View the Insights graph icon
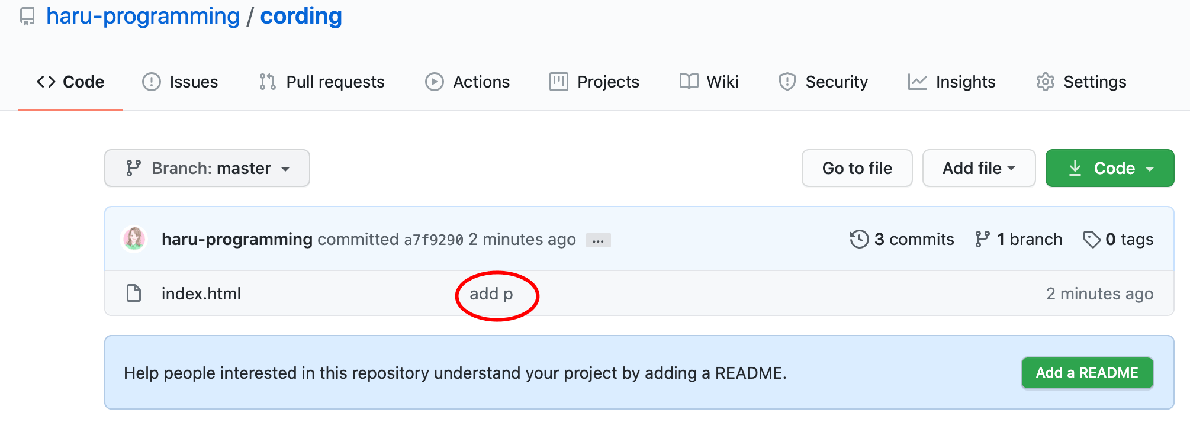1190x432 pixels. click(x=917, y=82)
